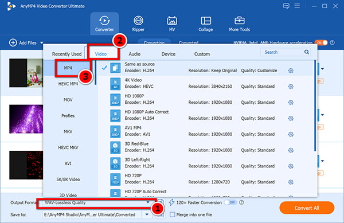Choose 3D Left-Right preset
This screenshot has height=223, width=344.
pos(205,163)
